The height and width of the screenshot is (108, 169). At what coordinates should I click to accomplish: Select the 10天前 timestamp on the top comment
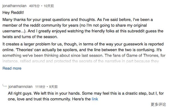click(x=49, y=6)
